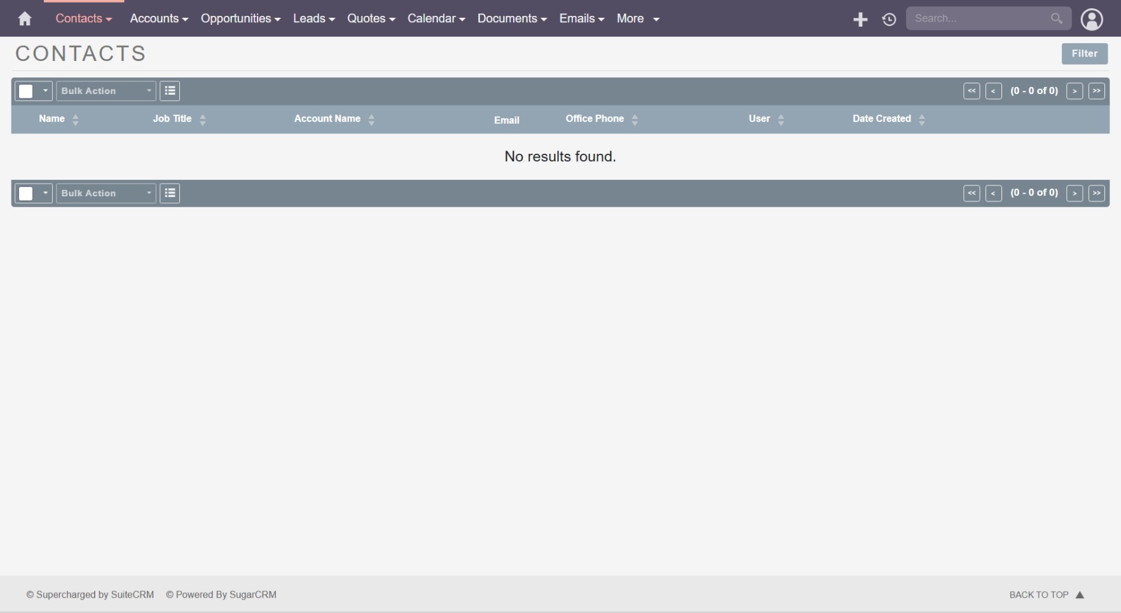Sort by Office Phone column arrows
Viewport: 1121px width, 613px height.
[635, 119]
